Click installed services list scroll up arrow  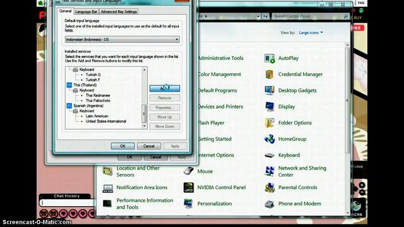point(145,70)
